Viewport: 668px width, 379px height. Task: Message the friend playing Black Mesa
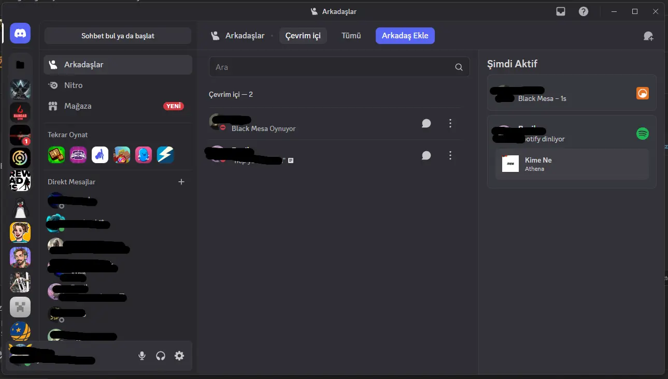(x=426, y=123)
